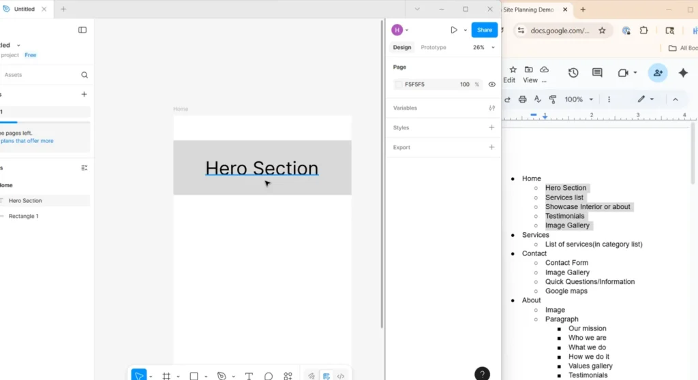This screenshot has height=380, width=698.
Task: Open the 100% zoom dropdown in Docs
Action: (x=578, y=99)
